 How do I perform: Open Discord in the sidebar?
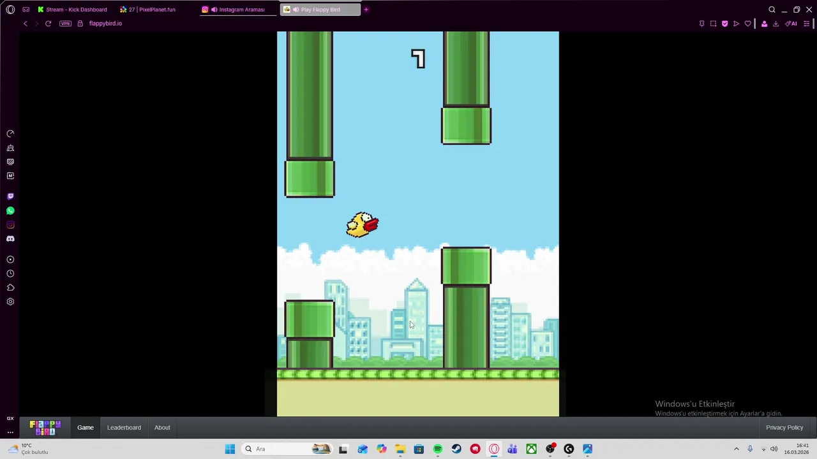pyautogui.click(x=10, y=238)
